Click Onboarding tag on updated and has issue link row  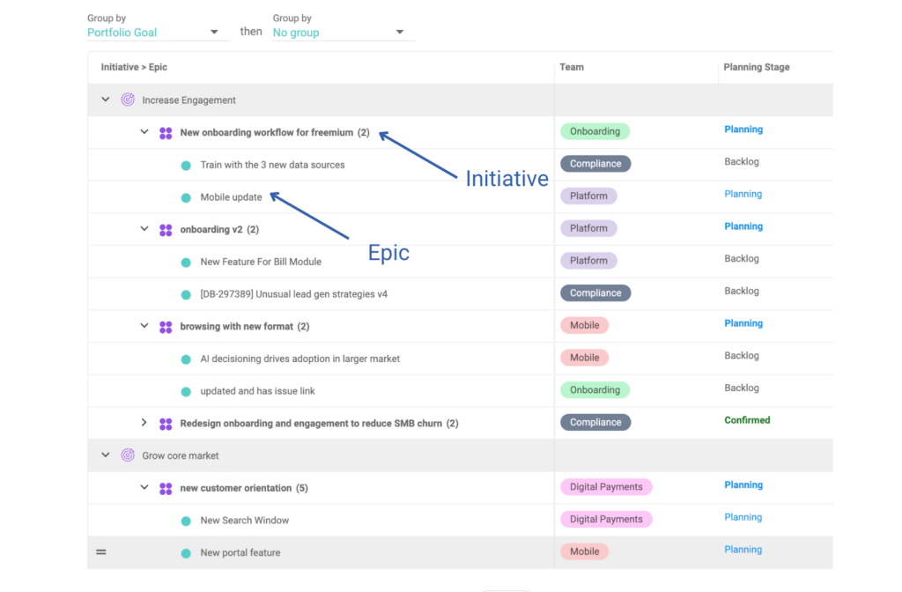[x=595, y=389]
